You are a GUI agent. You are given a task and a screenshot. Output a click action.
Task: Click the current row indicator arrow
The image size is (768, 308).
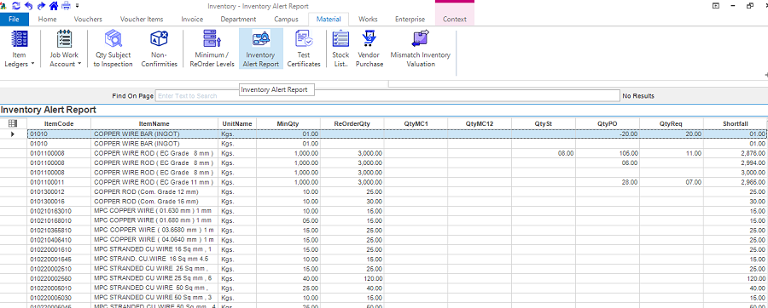(x=13, y=134)
